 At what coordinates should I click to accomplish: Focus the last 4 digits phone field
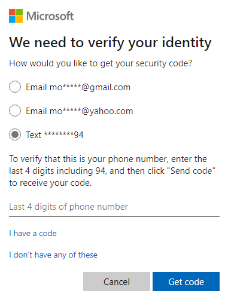pyautogui.click(x=114, y=207)
